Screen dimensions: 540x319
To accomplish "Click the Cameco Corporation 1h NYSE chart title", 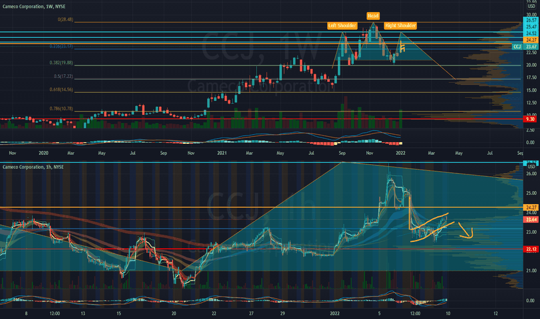I will click(x=33, y=167).
